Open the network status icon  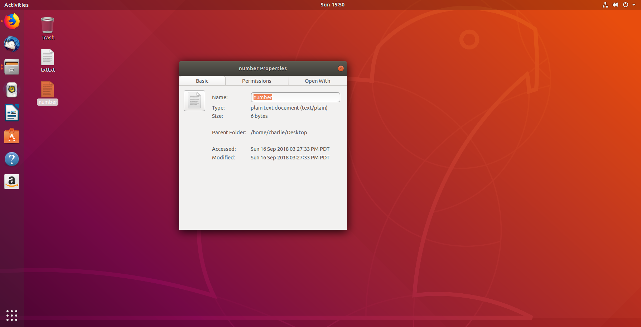tap(605, 5)
